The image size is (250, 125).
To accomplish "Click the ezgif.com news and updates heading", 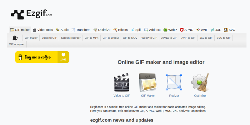I will pyautogui.click(x=122, y=120).
